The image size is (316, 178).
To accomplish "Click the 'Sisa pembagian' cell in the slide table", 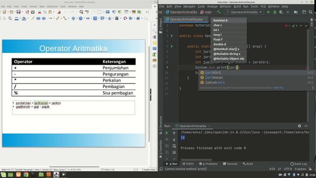I will [118, 93].
